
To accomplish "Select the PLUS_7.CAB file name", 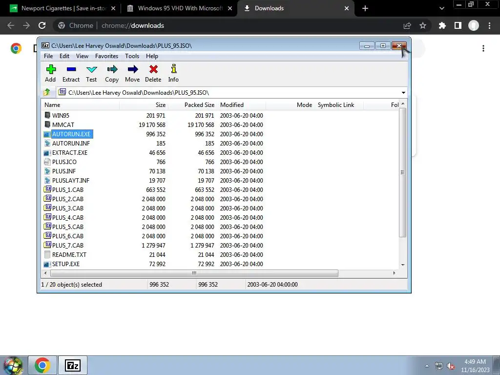I will [68, 245].
